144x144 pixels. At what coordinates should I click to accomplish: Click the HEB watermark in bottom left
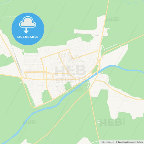pyautogui.click(x=30, y=122)
